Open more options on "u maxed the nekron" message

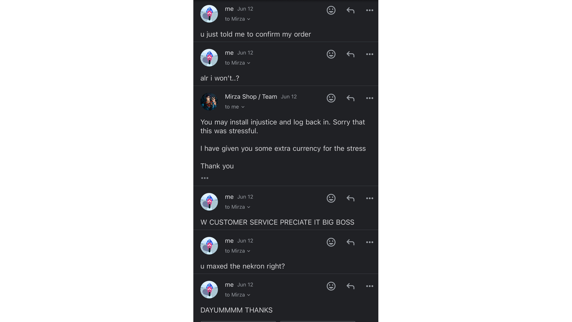(369, 242)
